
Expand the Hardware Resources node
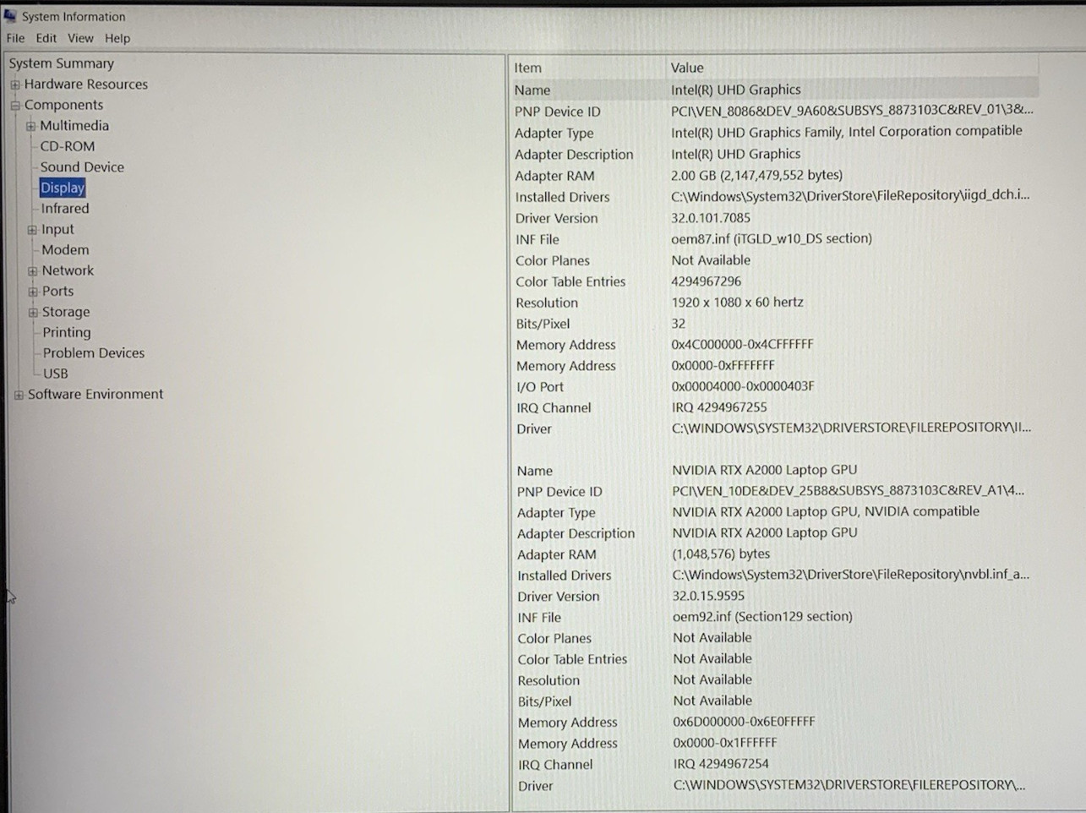point(15,85)
